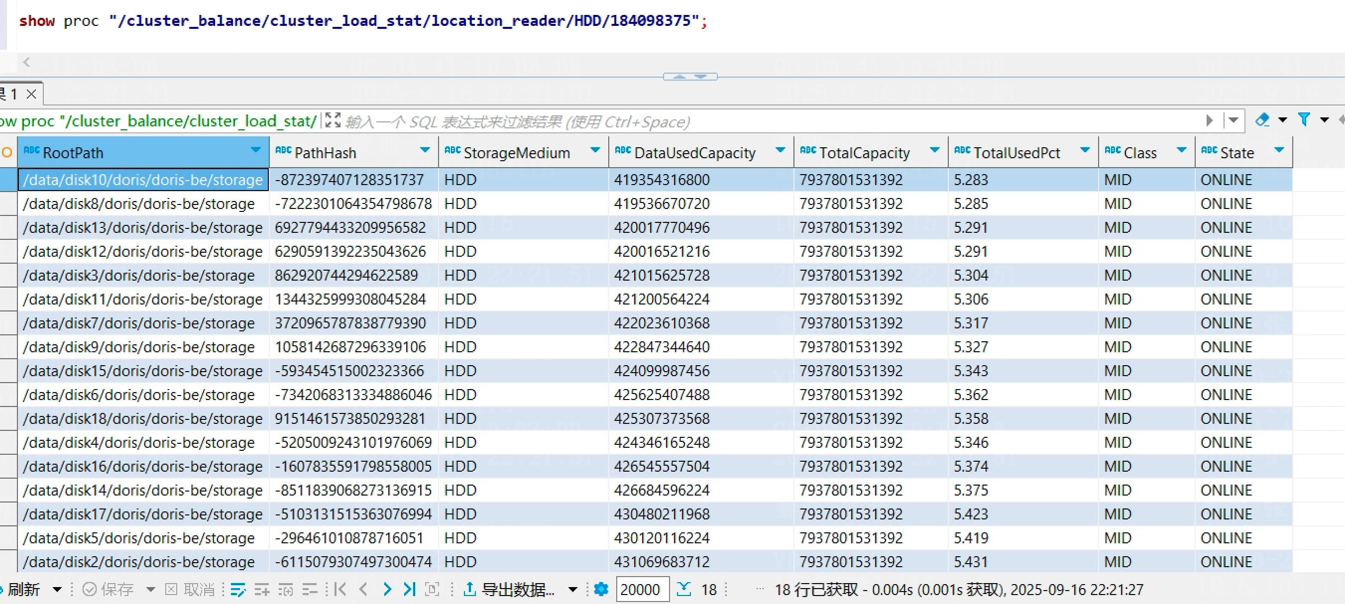1345x604 pixels.
Task: Open the eraser icon dropdown arrow
Action: [x=1282, y=120]
